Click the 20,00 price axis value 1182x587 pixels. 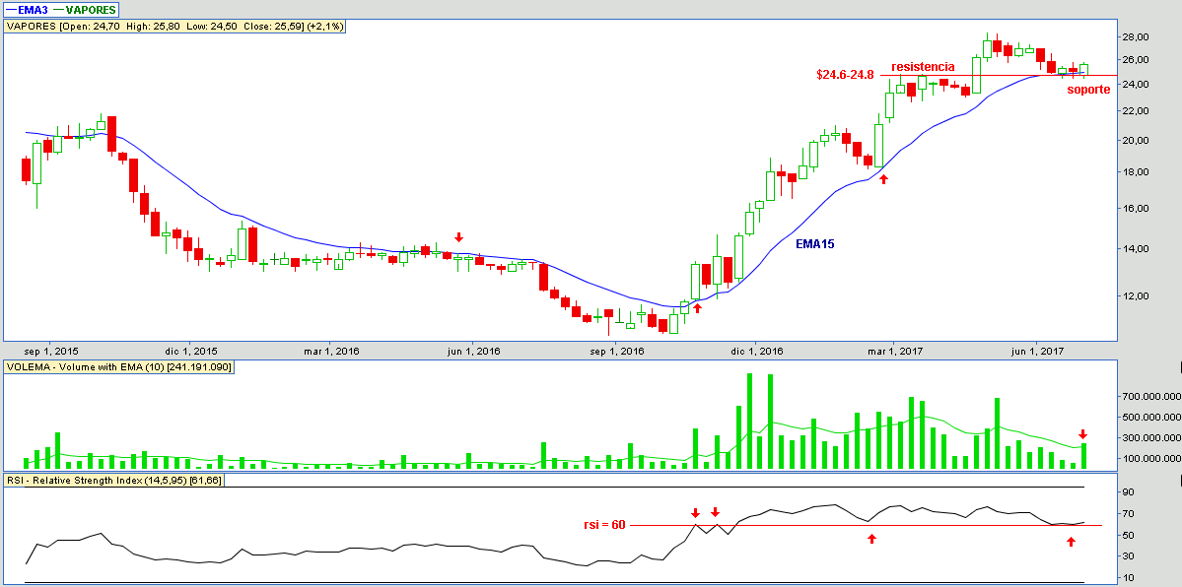1136,140
